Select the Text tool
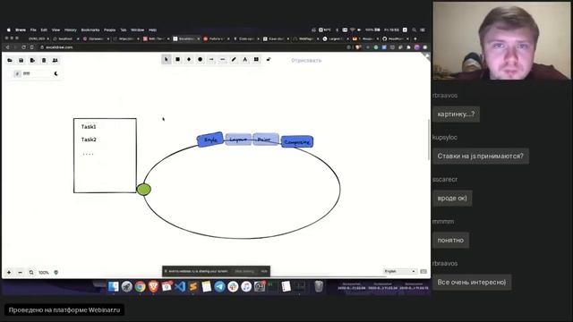The width and height of the screenshot is (573, 322). pos(245,59)
